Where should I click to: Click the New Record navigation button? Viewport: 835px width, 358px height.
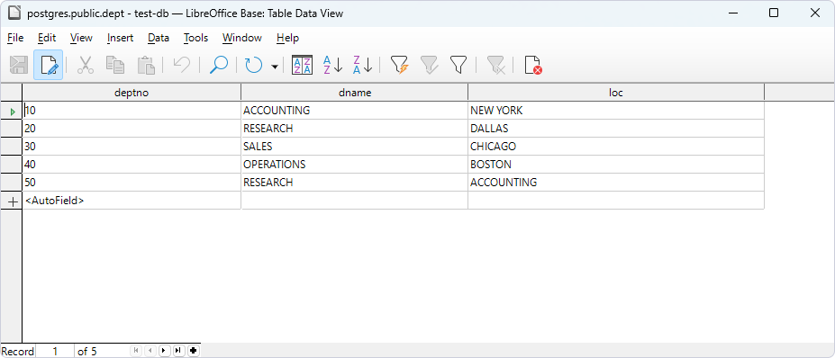click(x=194, y=351)
